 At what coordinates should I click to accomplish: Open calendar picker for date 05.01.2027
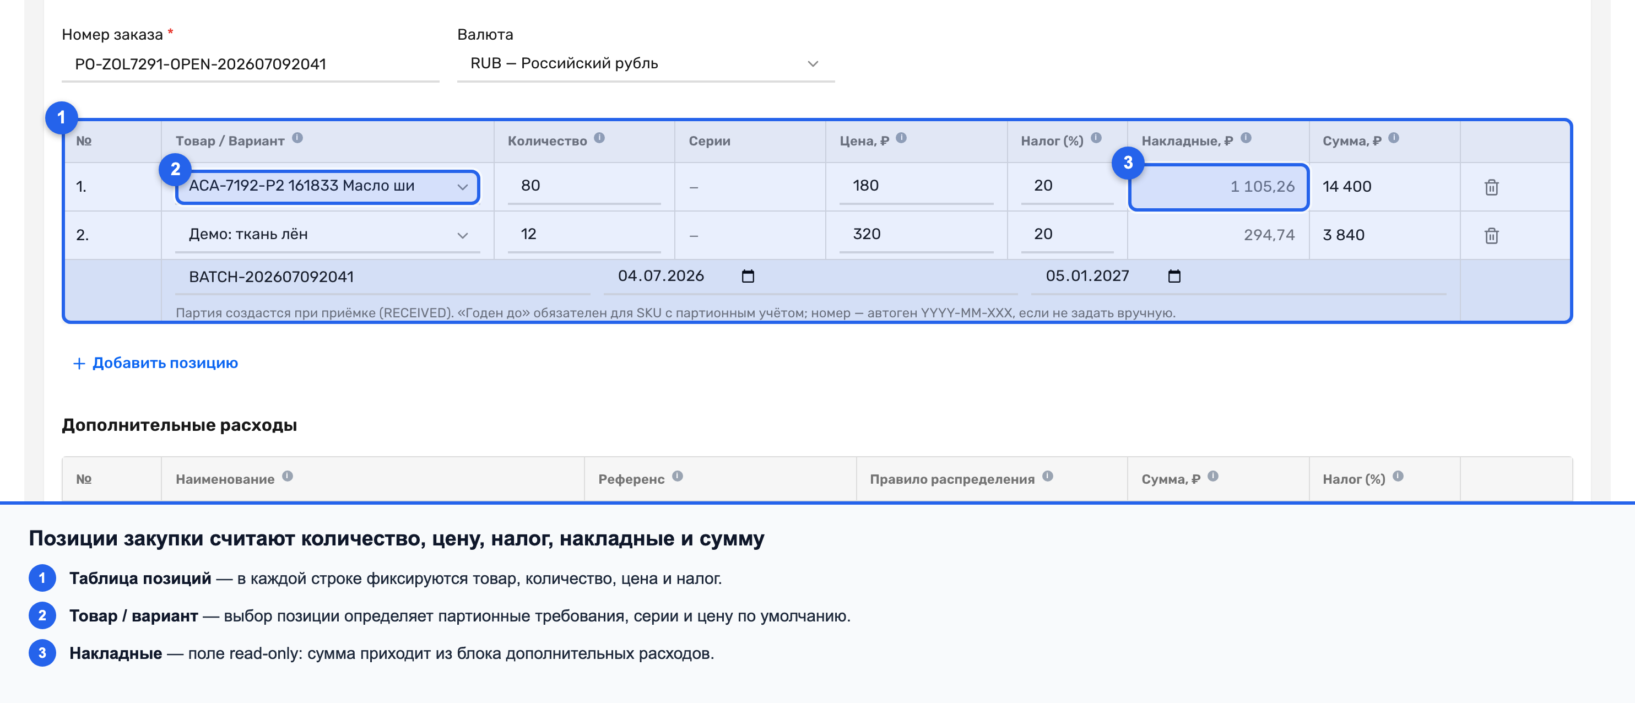click(1174, 276)
